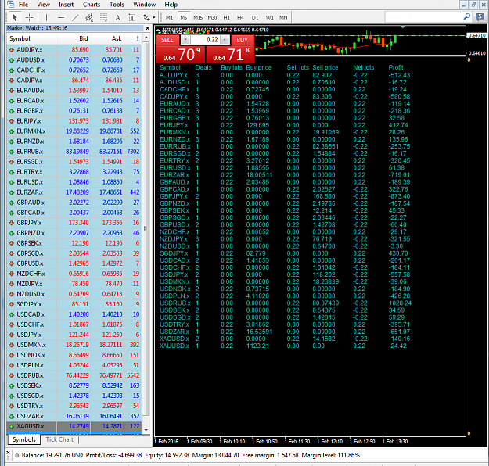Click the USDRUB.x direction arrow icon

tap(12, 375)
